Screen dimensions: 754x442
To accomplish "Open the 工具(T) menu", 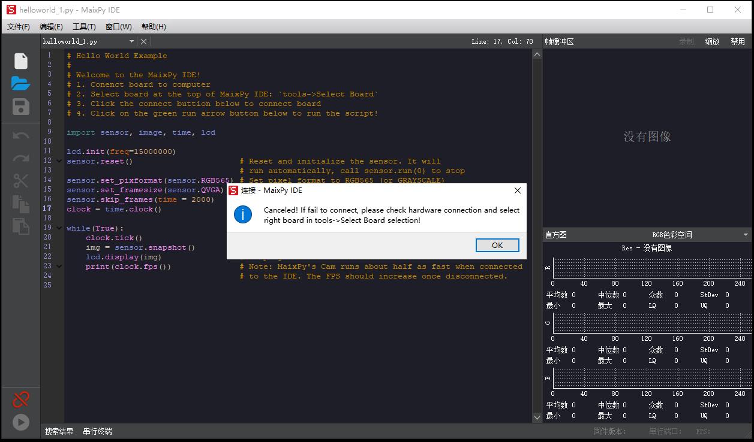I will 84,27.
